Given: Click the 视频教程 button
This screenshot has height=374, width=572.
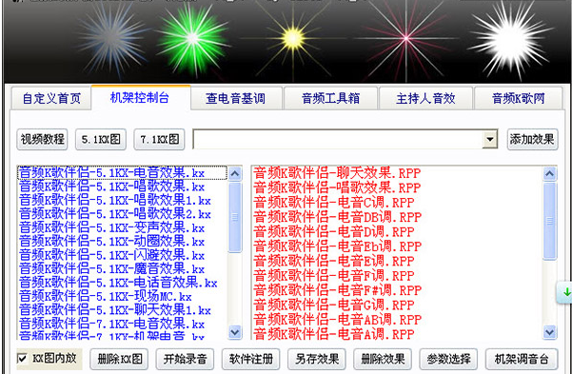Looking at the screenshot, I should point(42,139).
